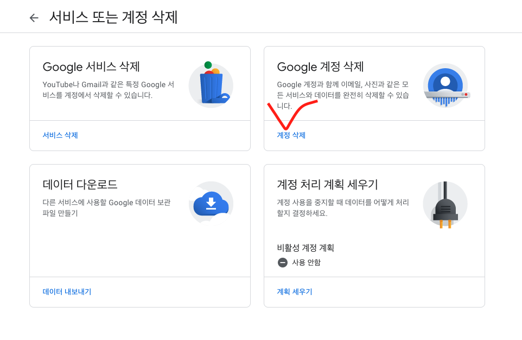Click the 데이터 다운로드 card heading
The height and width of the screenshot is (340, 522).
tap(80, 184)
